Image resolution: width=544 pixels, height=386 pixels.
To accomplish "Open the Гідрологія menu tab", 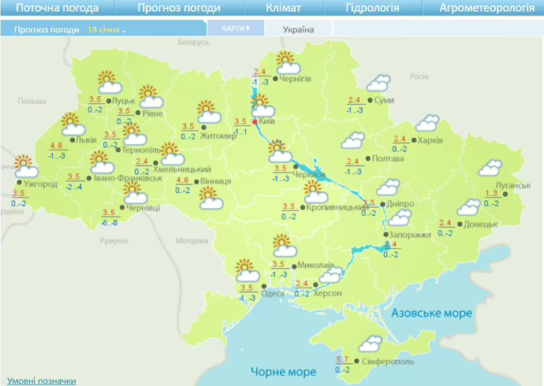I will 372,9.
